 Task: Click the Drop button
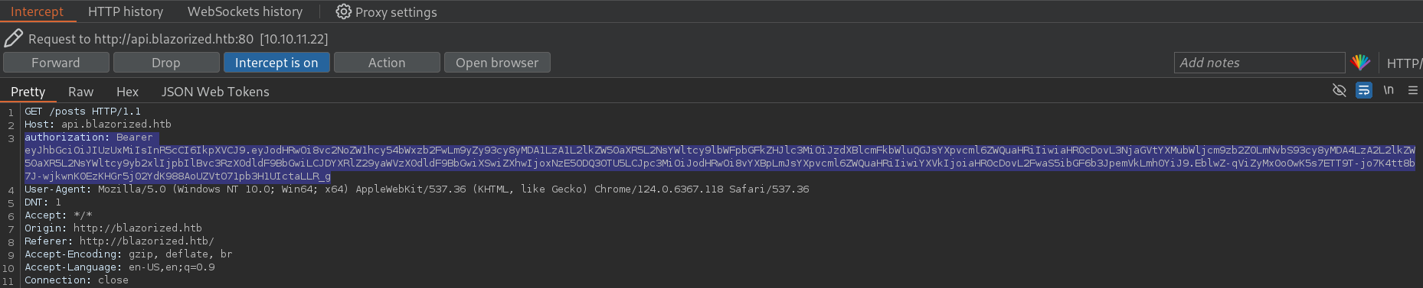pos(166,63)
